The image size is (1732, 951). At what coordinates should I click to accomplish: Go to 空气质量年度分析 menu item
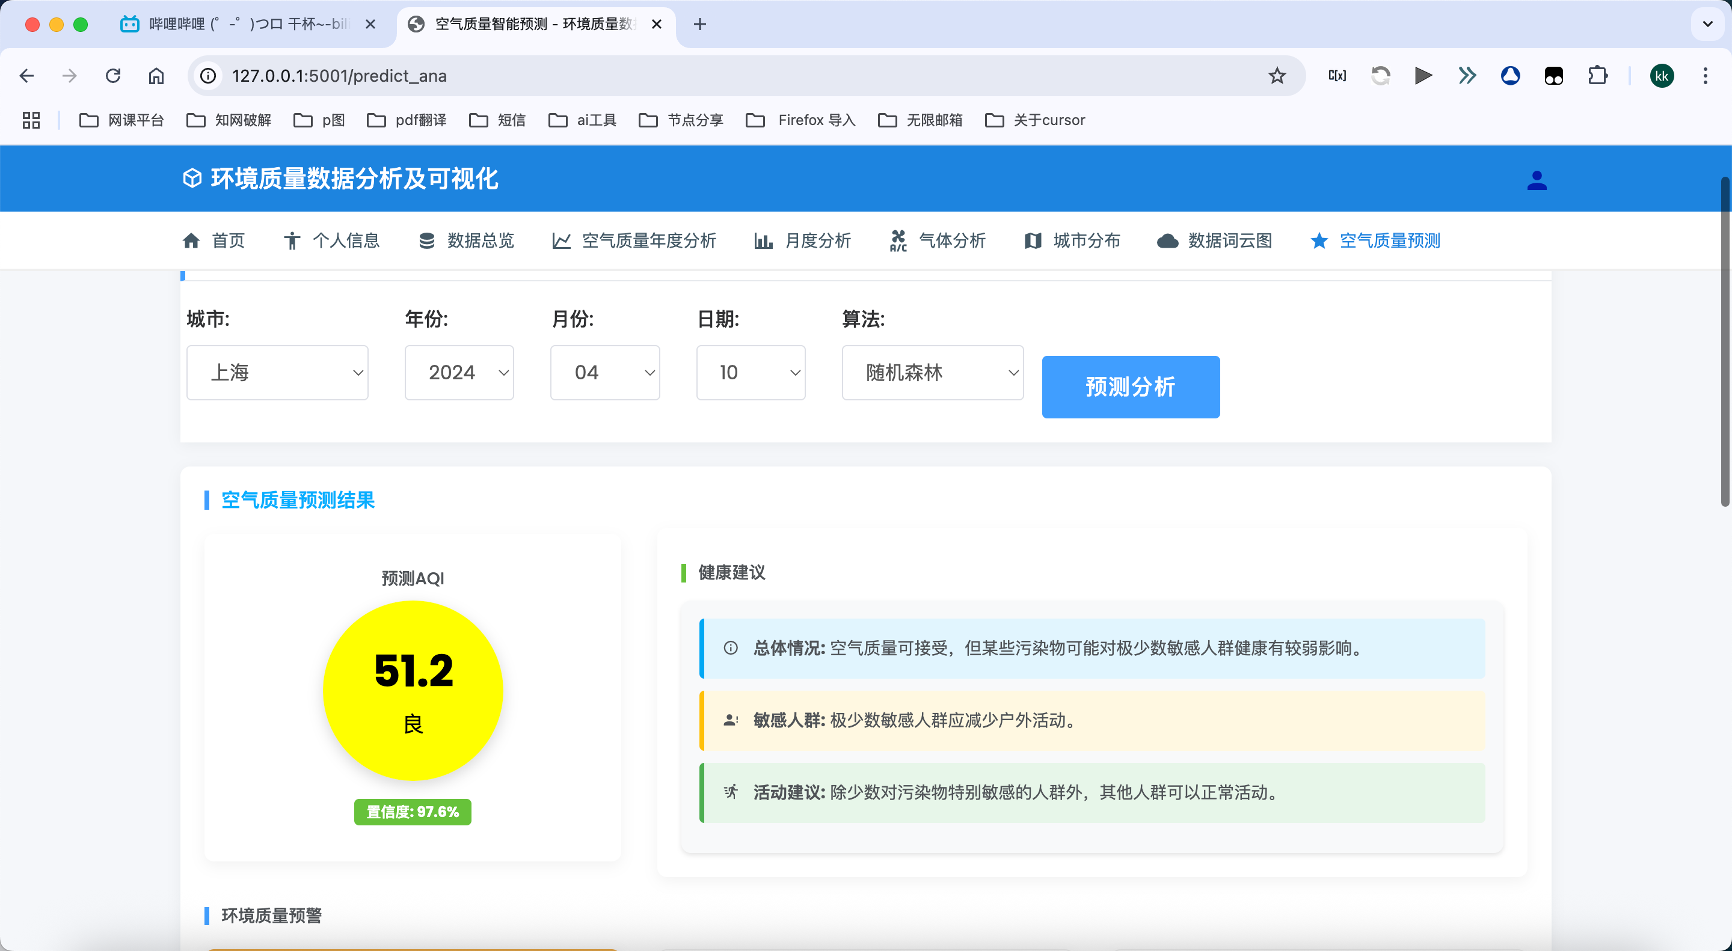tap(648, 240)
